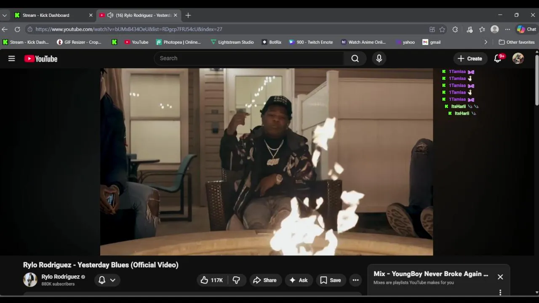Open yahoo bookmark
Image resolution: width=539 pixels, height=303 pixels.
405,42
